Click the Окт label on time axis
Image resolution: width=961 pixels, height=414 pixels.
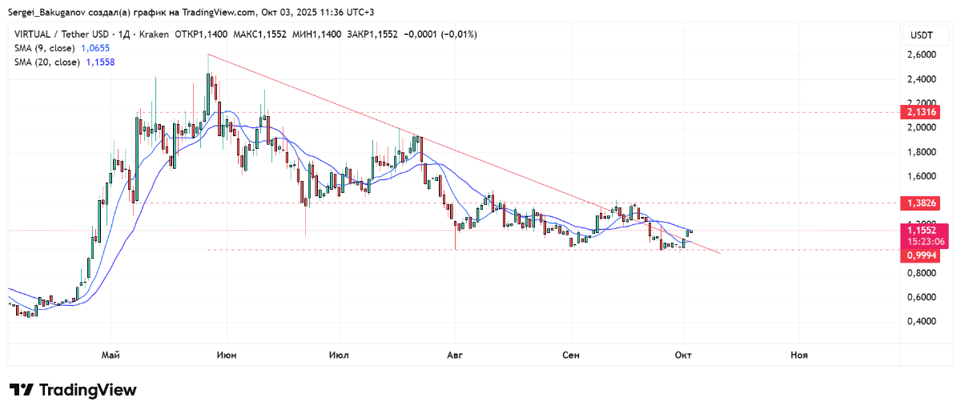point(684,354)
